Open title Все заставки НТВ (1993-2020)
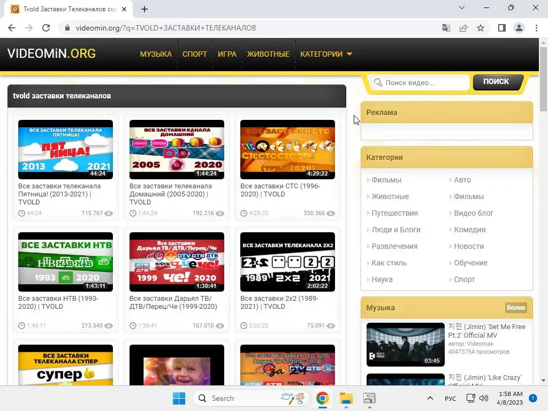 [58, 302]
